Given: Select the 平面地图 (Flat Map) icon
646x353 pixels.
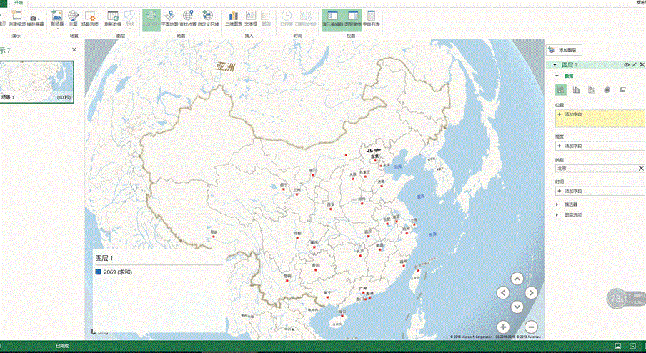Looking at the screenshot, I should click(x=169, y=17).
